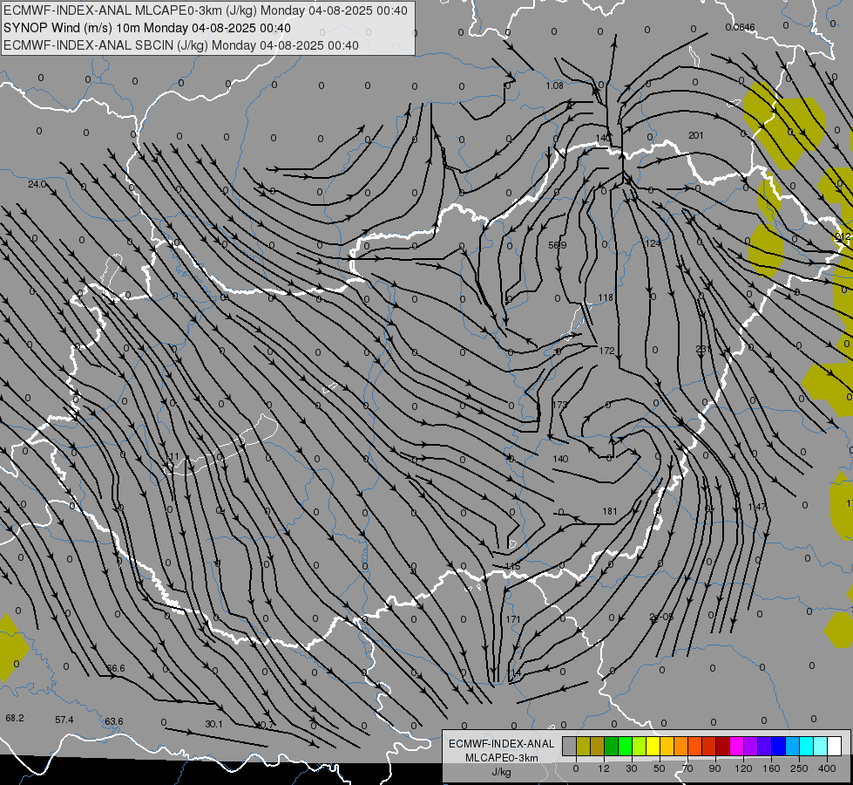Click the legend tick label 120
853x785 pixels.
pos(743,768)
